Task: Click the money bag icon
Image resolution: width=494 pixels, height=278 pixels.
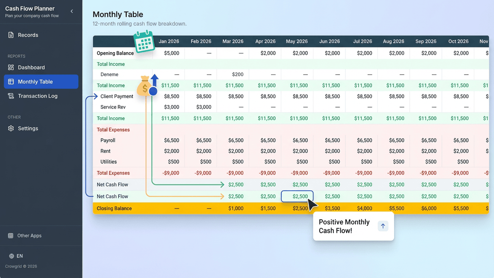Action: click(145, 86)
